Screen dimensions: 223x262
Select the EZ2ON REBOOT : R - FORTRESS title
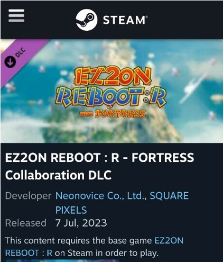[x=99, y=157]
